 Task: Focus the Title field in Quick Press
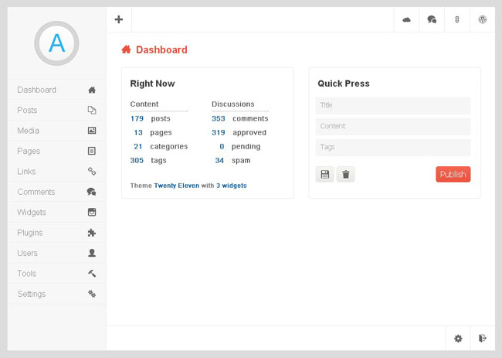click(x=393, y=105)
